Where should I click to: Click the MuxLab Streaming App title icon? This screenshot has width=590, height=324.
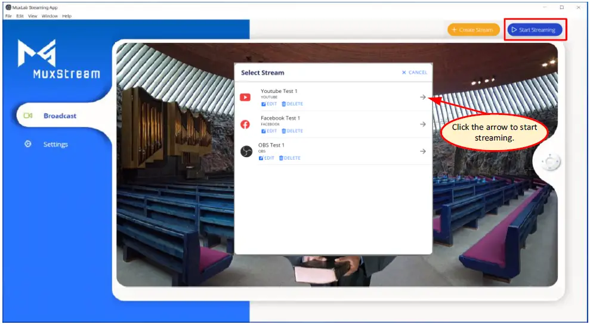[8, 8]
